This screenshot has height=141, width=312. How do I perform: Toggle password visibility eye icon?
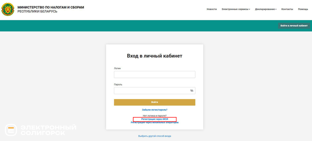pyautogui.click(x=192, y=91)
